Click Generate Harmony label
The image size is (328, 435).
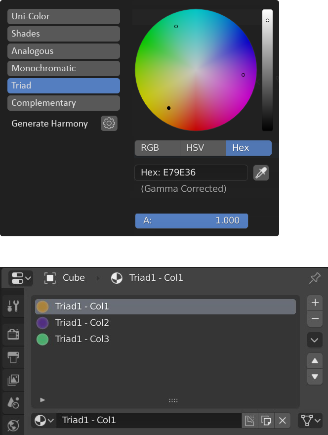(49, 124)
